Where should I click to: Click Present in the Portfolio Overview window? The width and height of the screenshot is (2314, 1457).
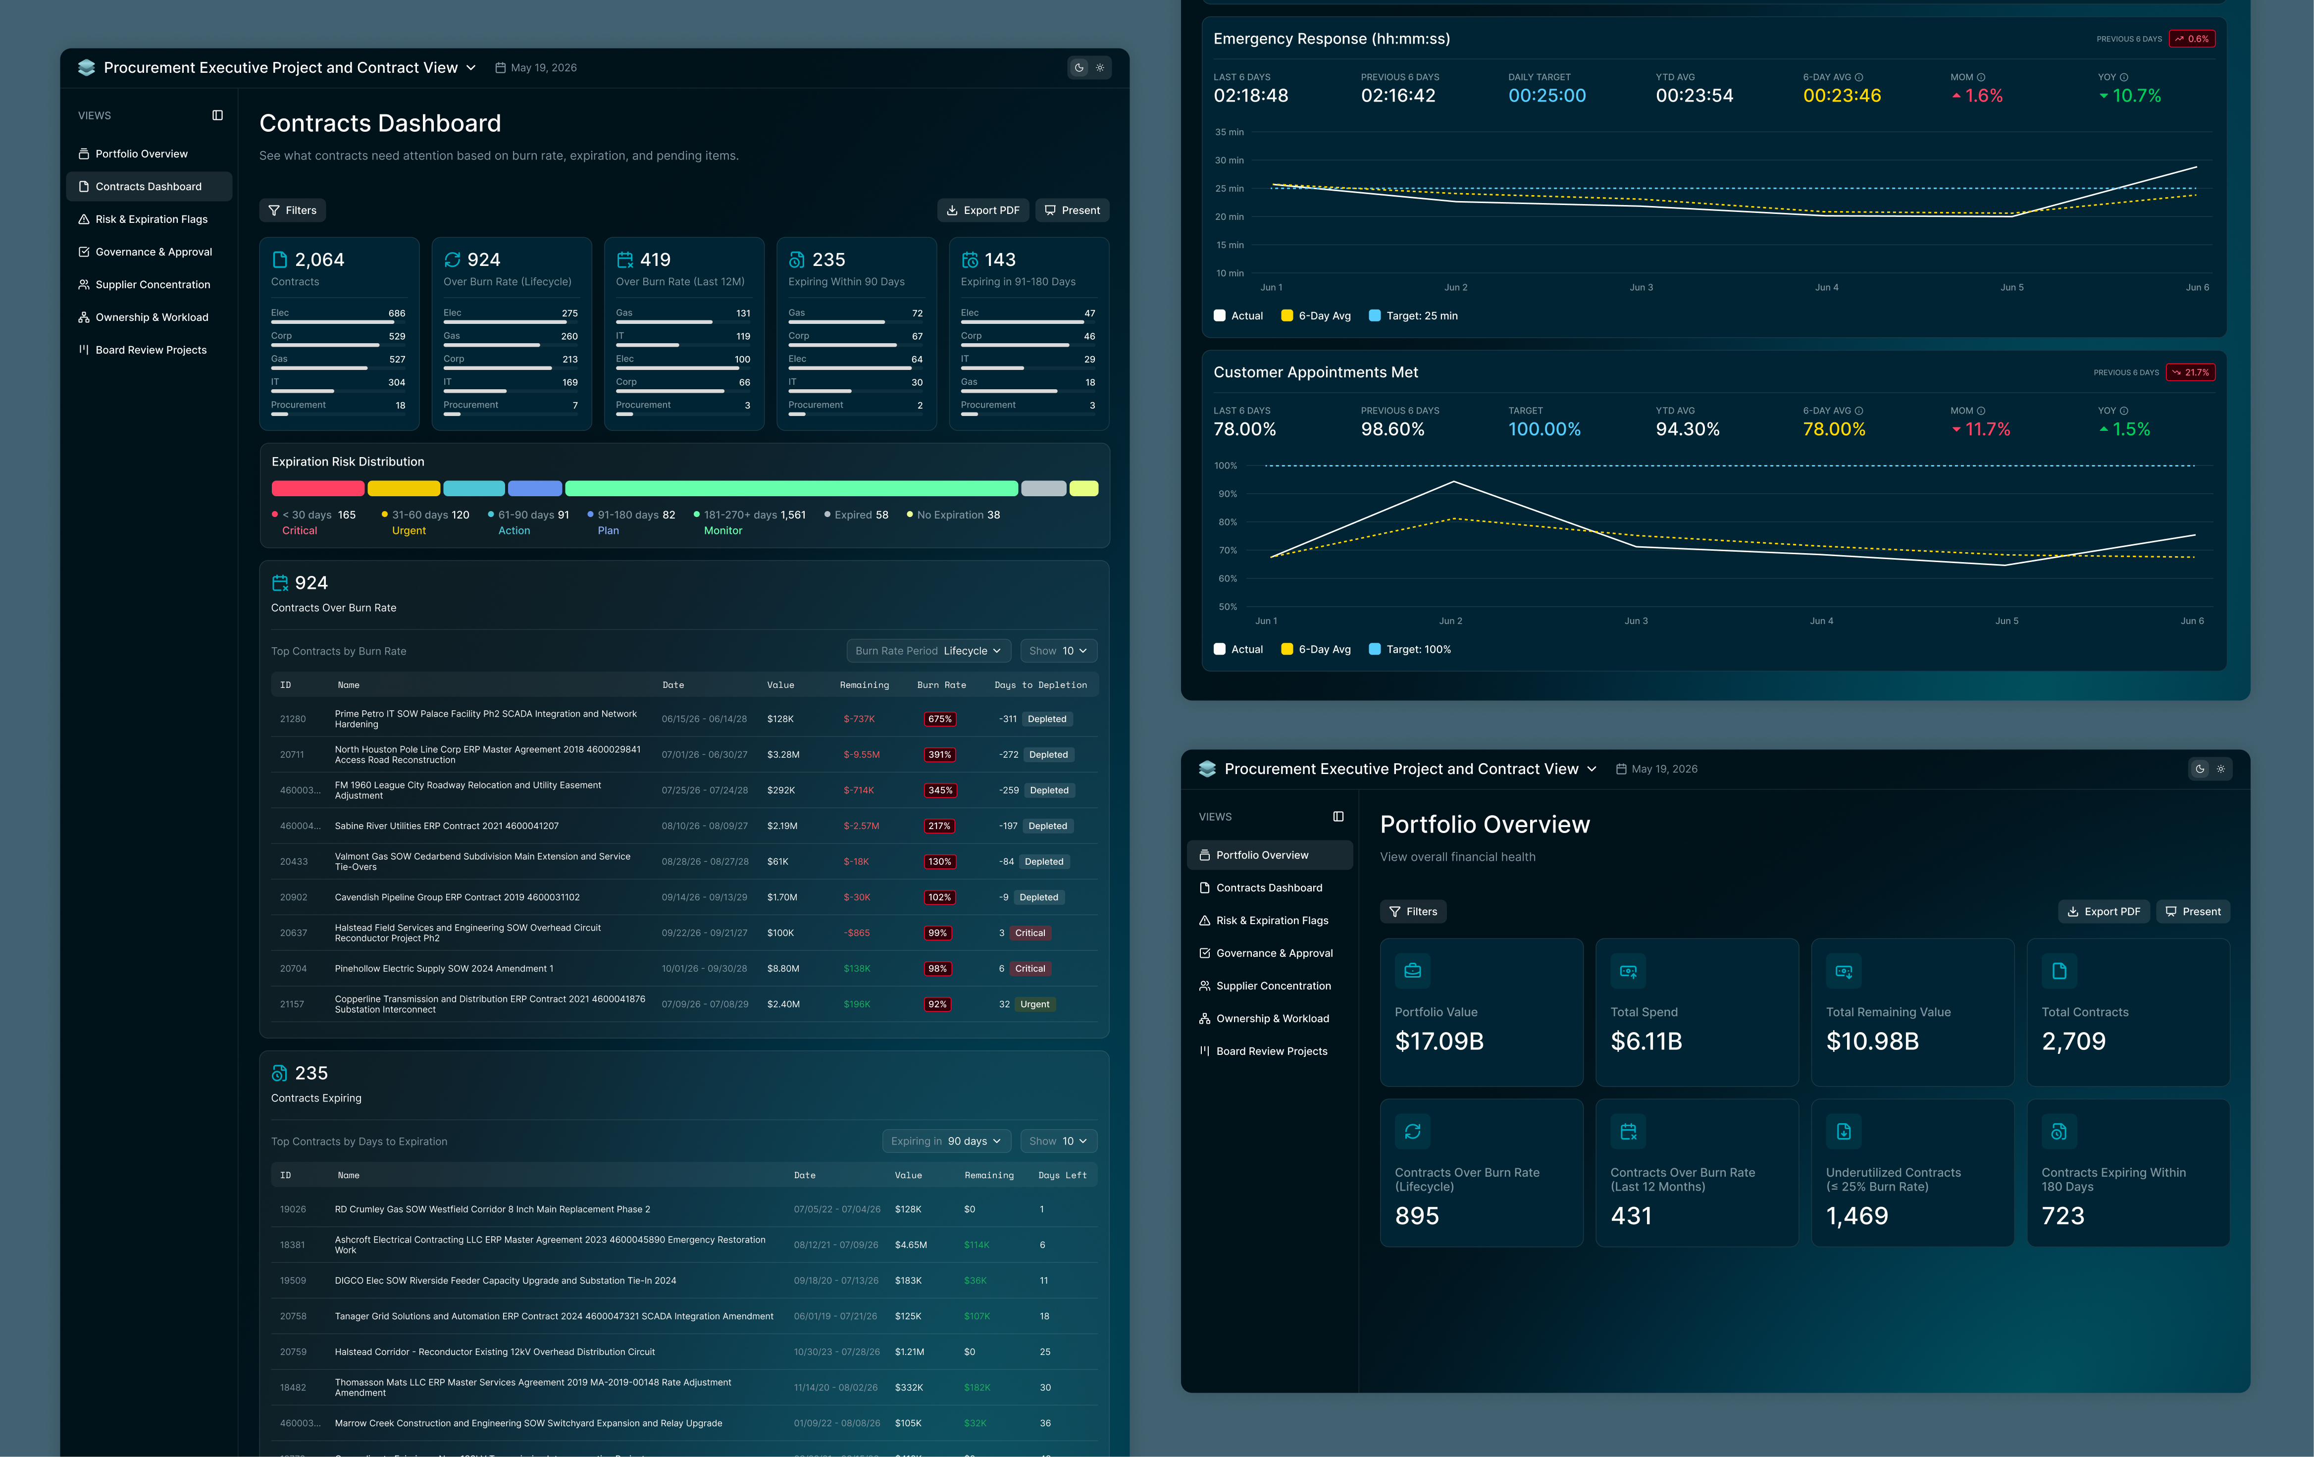[x=2193, y=912]
